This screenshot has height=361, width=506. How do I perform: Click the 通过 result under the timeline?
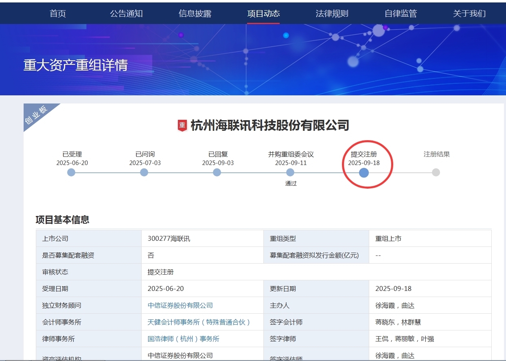pos(291,183)
